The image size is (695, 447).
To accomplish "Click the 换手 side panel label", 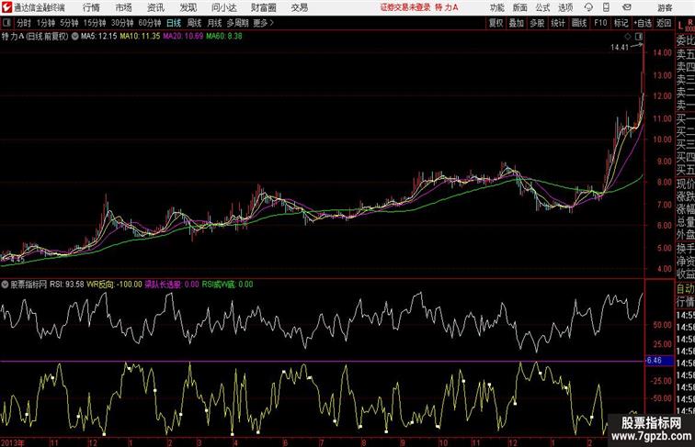I will pos(685,248).
